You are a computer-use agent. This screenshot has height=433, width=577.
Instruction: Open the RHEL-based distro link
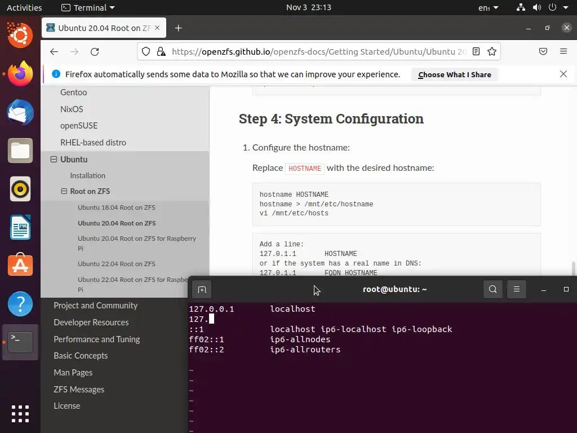(x=93, y=143)
